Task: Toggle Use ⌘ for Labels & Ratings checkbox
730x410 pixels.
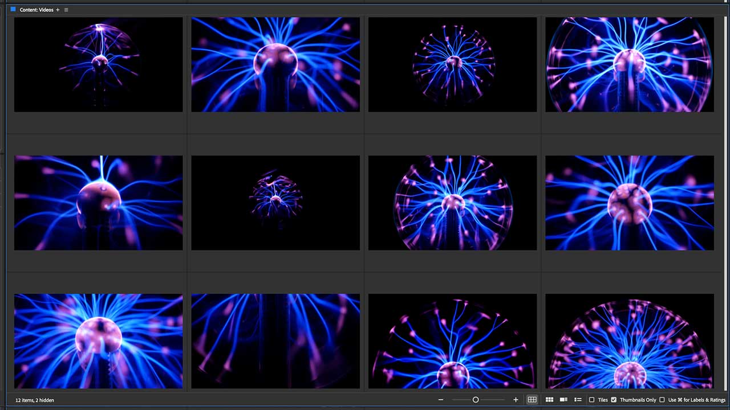Action: tap(662, 400)
